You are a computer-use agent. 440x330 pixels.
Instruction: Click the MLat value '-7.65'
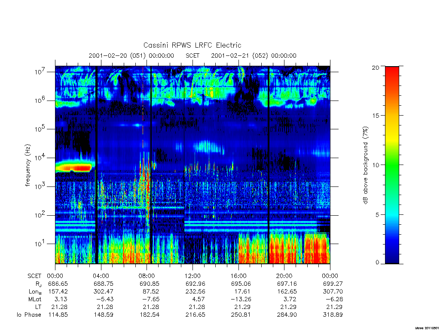click(150, 299)
